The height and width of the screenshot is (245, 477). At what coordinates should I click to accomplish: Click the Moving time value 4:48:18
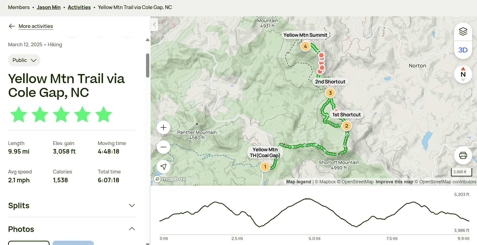(x=108, y=151)
